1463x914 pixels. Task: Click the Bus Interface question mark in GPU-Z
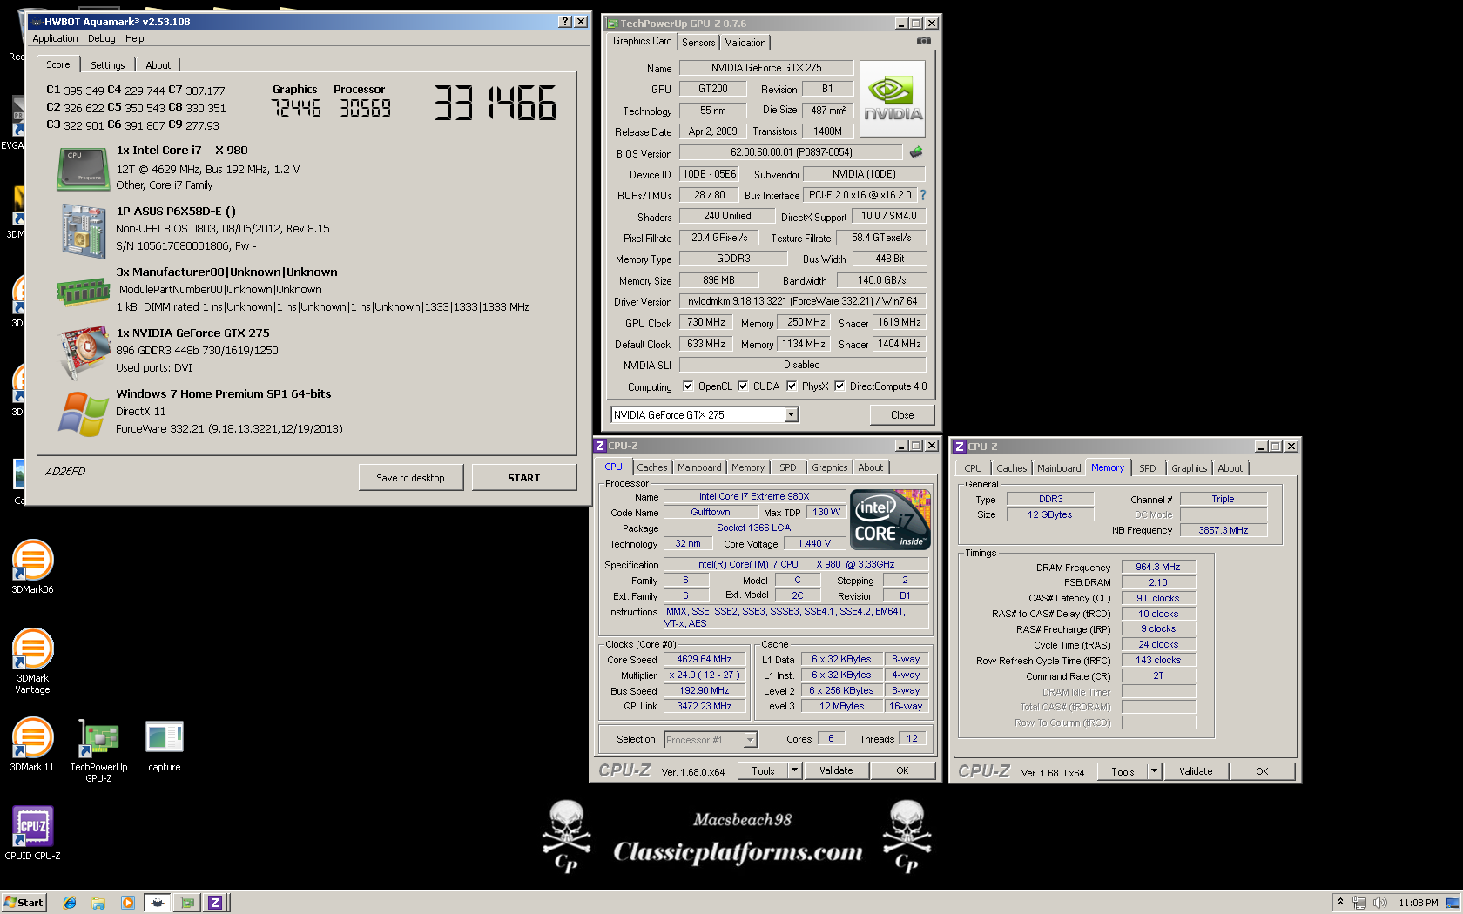(x=923, y=195)
